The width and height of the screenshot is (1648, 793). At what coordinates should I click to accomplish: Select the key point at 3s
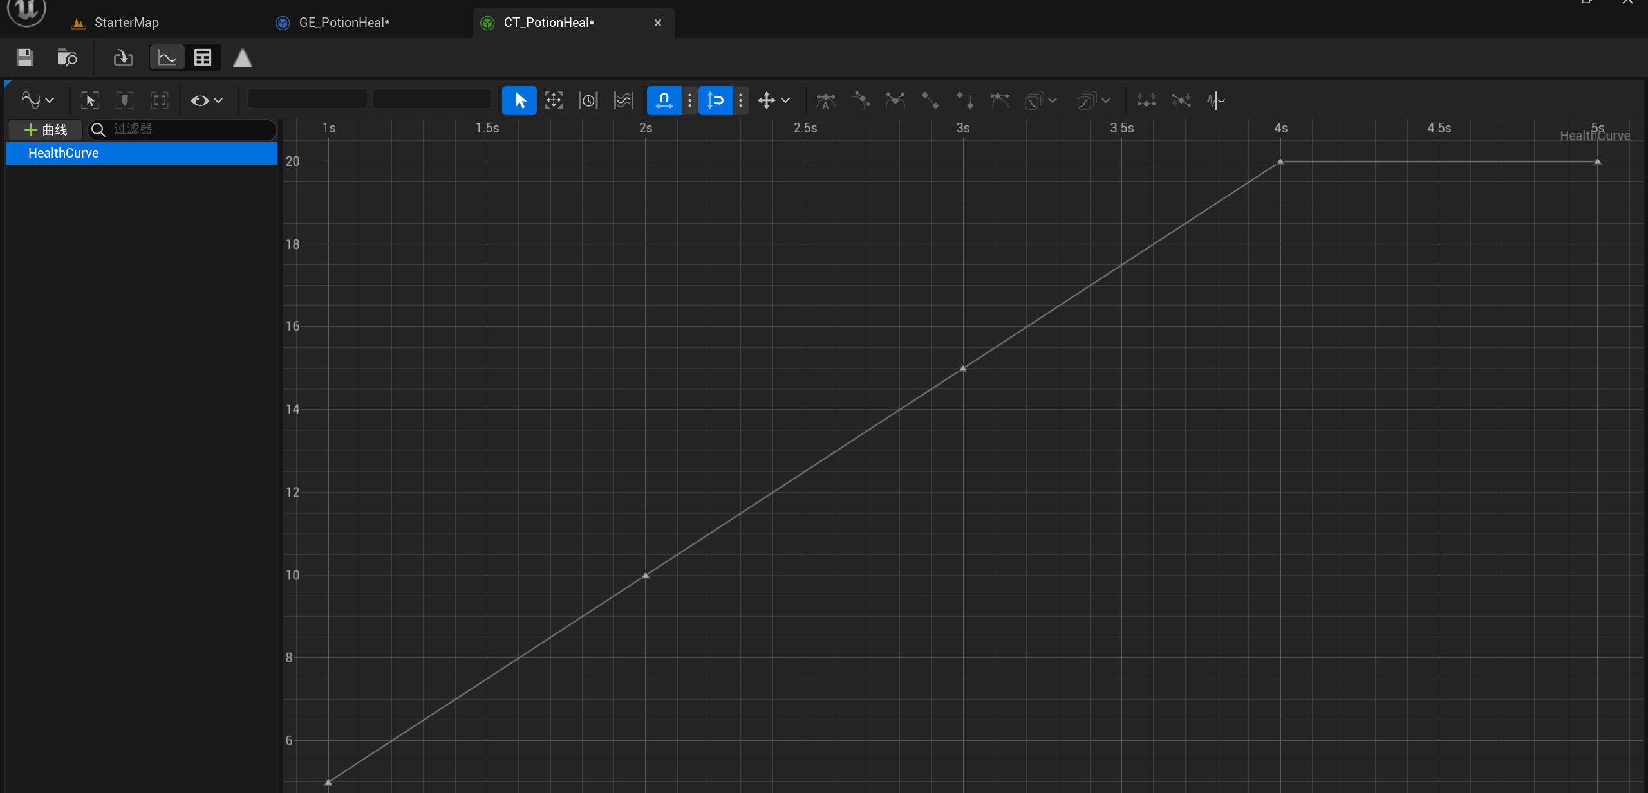click(963, 369)
